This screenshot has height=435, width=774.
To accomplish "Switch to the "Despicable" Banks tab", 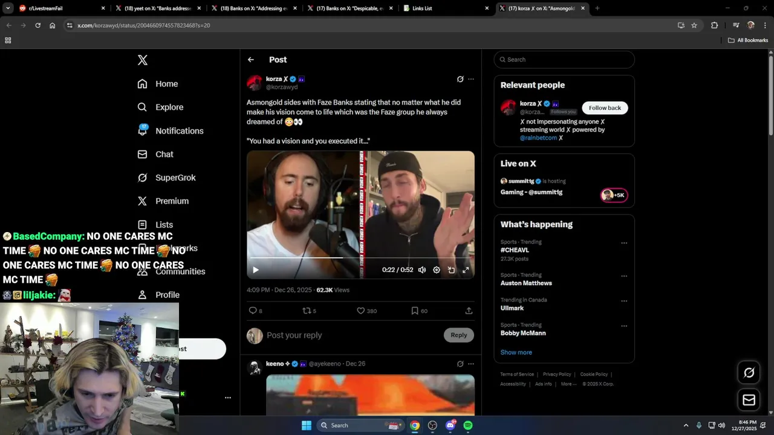I will pos(351,8).
